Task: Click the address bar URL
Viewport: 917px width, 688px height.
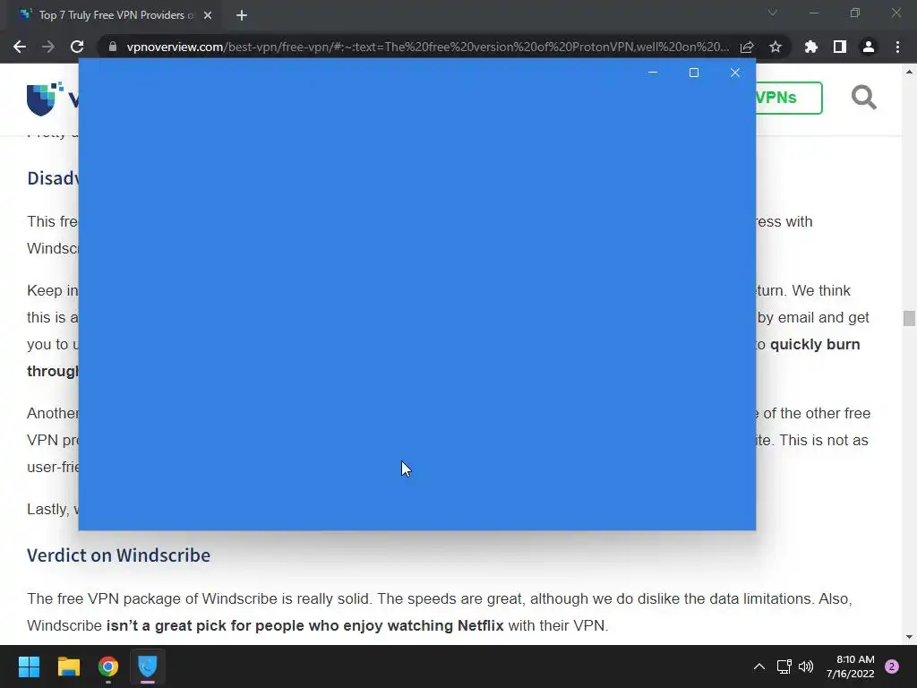Action: tap(427, 47)
